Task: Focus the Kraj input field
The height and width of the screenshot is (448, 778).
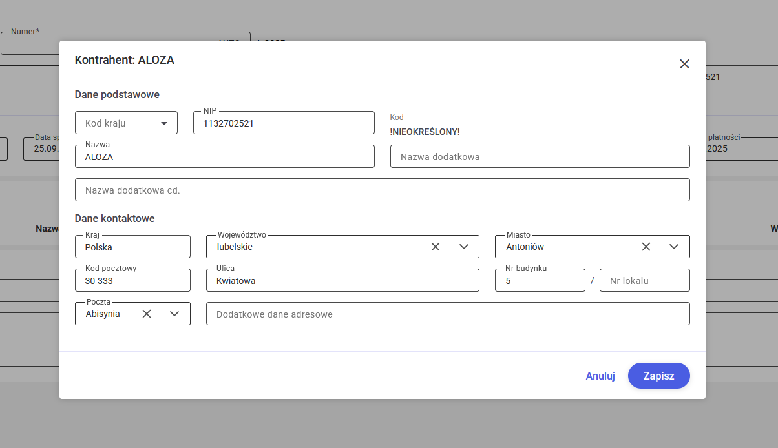Action: click(x=132, y=247)
